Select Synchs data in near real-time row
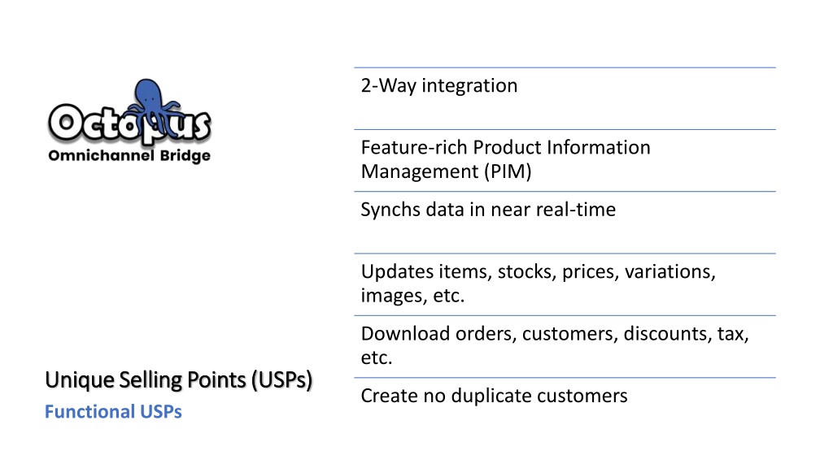This screenshot has width=833, height=468. pyautogui.click(x=565, y=223)
